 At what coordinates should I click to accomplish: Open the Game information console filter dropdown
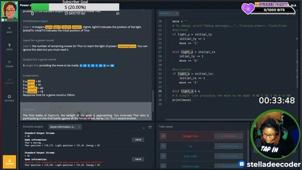tap(65, 127)
